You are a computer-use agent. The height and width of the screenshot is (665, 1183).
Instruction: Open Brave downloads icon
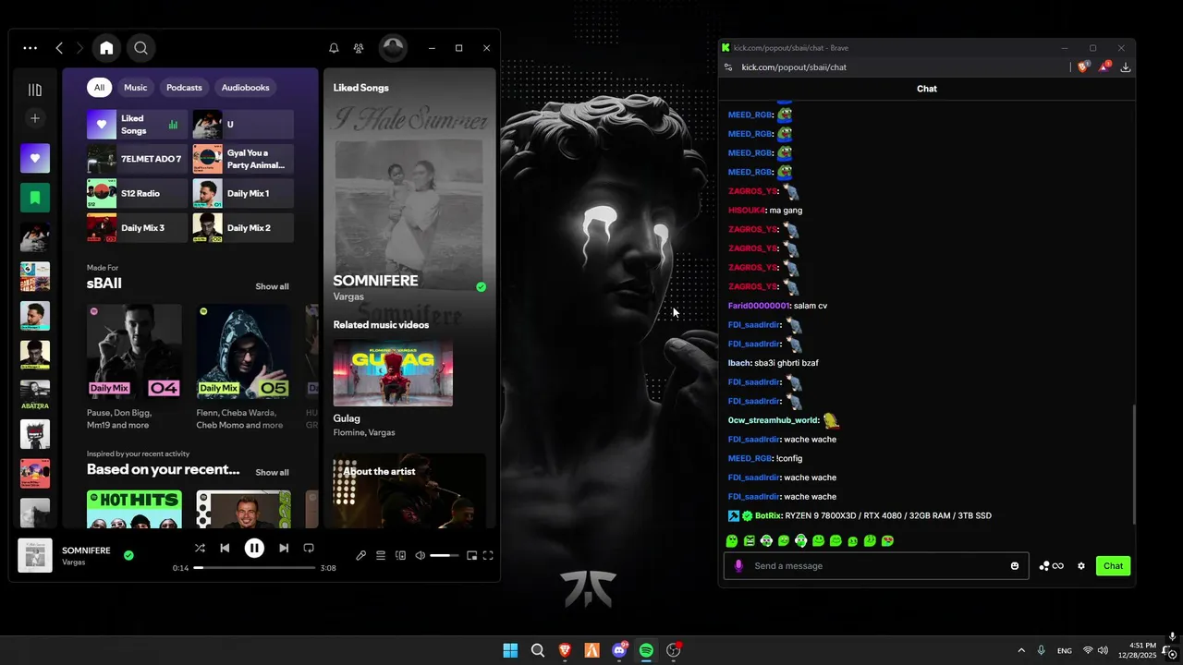[x=1125, y=67]
